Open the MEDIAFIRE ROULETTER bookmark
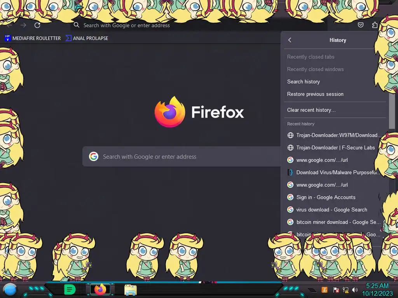398x298 pixels. [x=33, y=38]
